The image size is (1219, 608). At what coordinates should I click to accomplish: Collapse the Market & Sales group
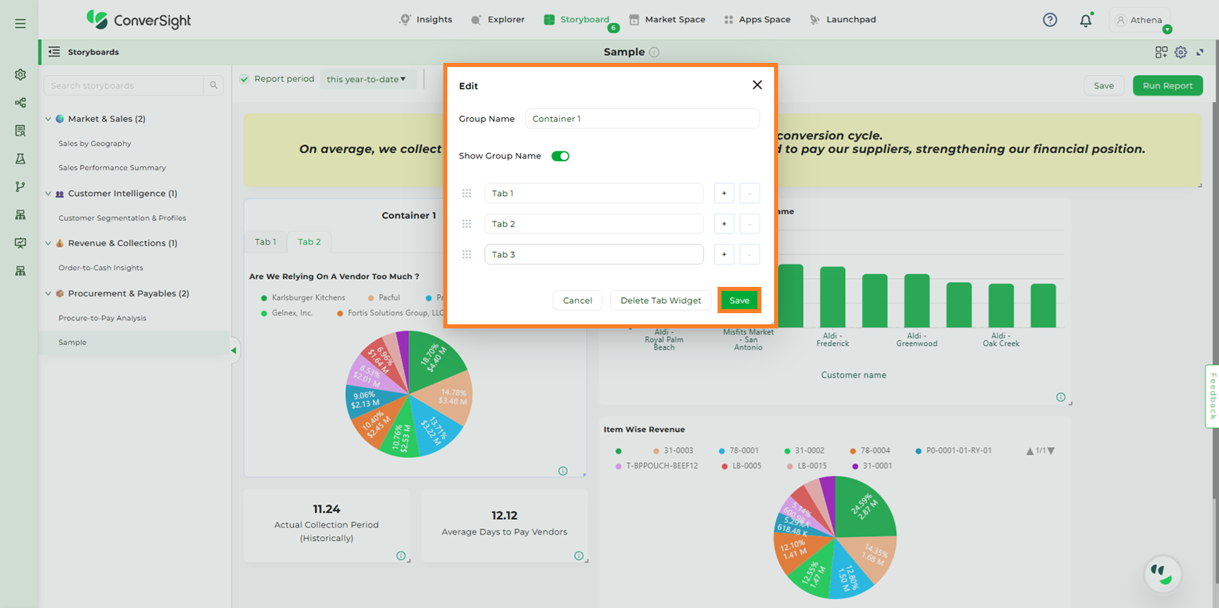point(48,119)
